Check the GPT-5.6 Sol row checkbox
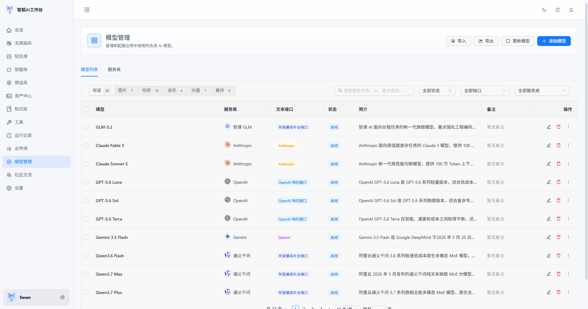 [86, 201]
